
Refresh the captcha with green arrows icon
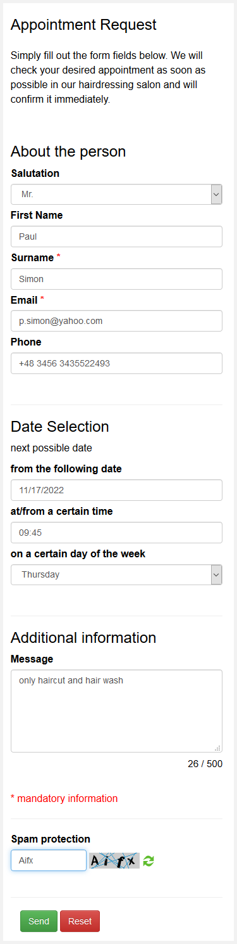(x=149, y=860)
